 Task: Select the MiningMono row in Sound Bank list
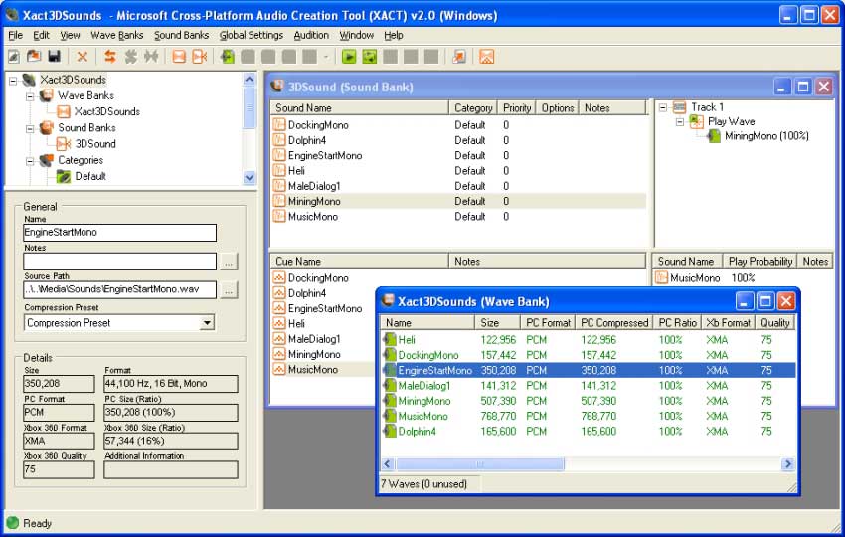coord(459,201)
